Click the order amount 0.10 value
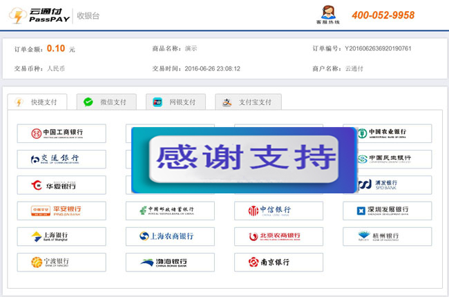This screenshot has width=449, height=297. [x=56, y=48]
